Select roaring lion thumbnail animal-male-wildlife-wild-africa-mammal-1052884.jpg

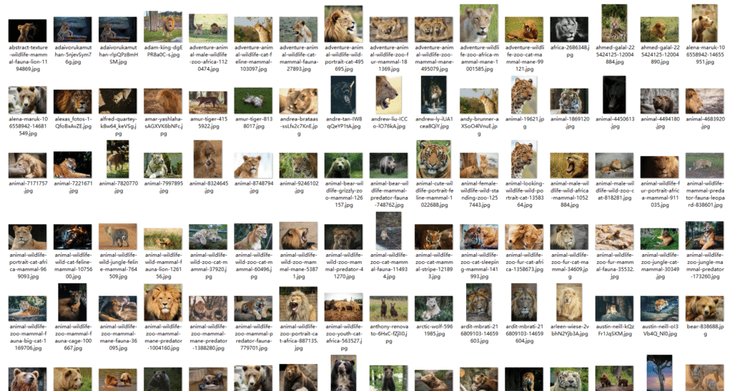click(x=569, y=166)
